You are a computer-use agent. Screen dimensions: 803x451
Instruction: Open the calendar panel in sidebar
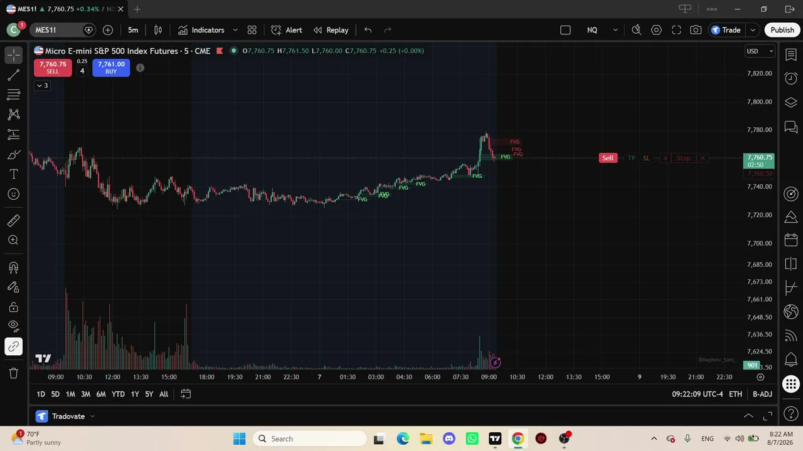(x=790, y=240)
